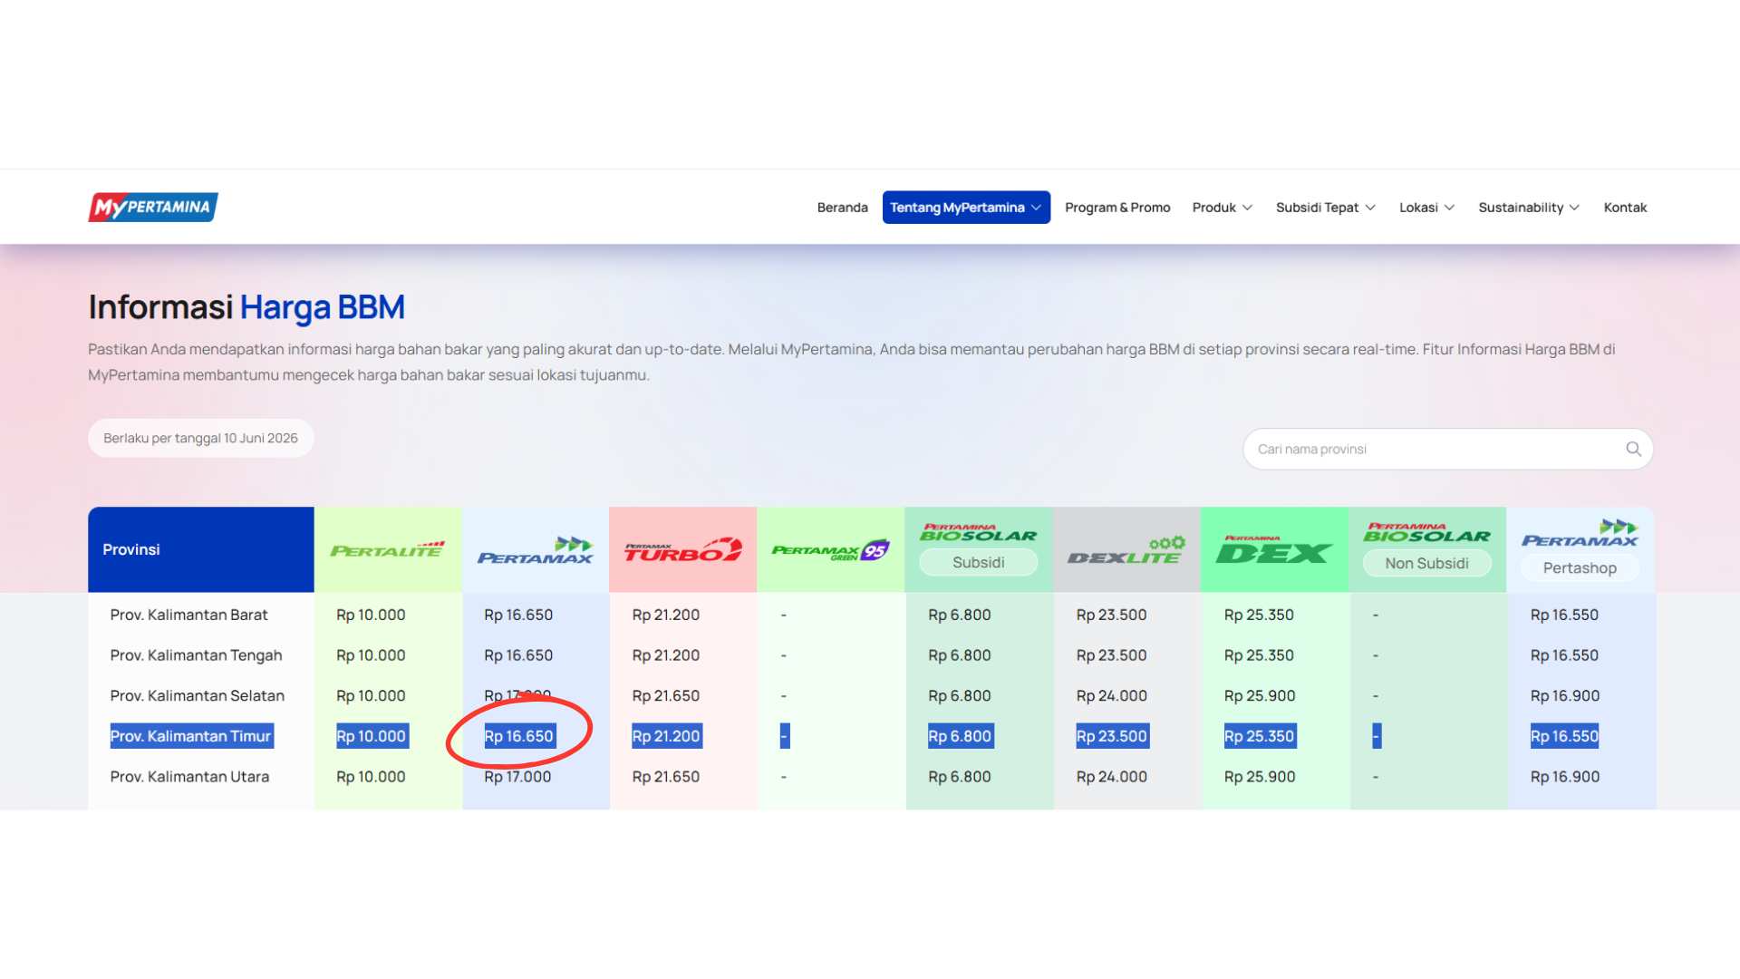The height and width of the screenshot is (979, 1740).
Task: Click Biosolar Subsidi price for Kalimantan Barat
Action: [960, 615]
